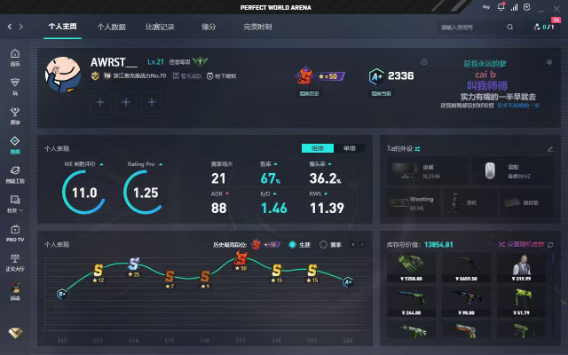Image resolution: width=568 pixels, height=355 pixels.
Task: Go forward with the right arrow
Action: click(x=21, y=27)
